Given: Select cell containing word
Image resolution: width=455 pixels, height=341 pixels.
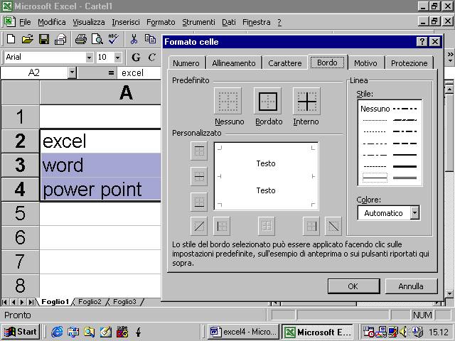Looking at the screenshot, I should pyautogui.click(x=100, y=166).
